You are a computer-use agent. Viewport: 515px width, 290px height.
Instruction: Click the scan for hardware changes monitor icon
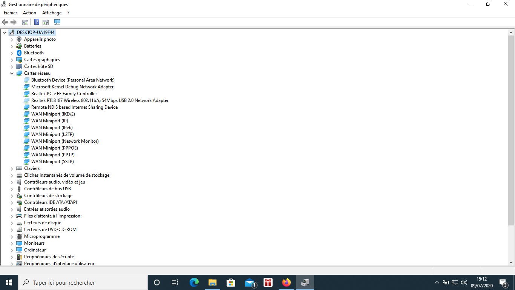click(57, 22)
